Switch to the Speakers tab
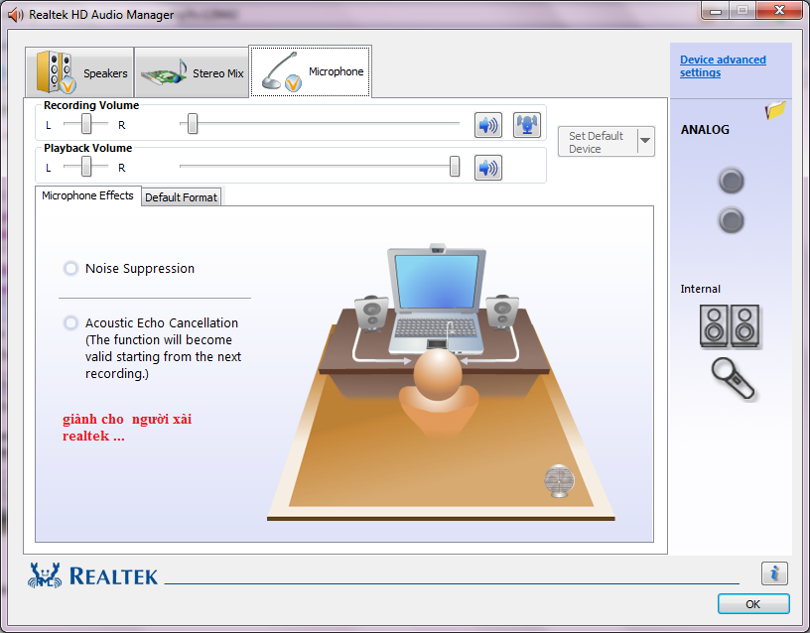The image size is (810, 633). point(79,72)
